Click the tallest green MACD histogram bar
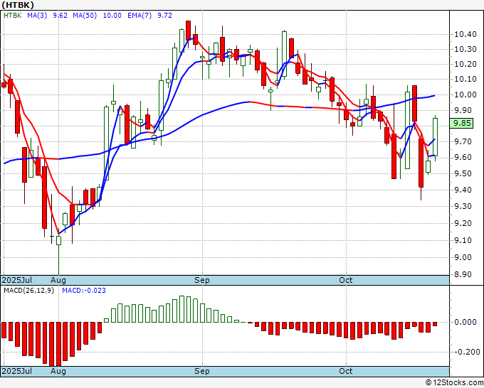 tap(181, 309)
